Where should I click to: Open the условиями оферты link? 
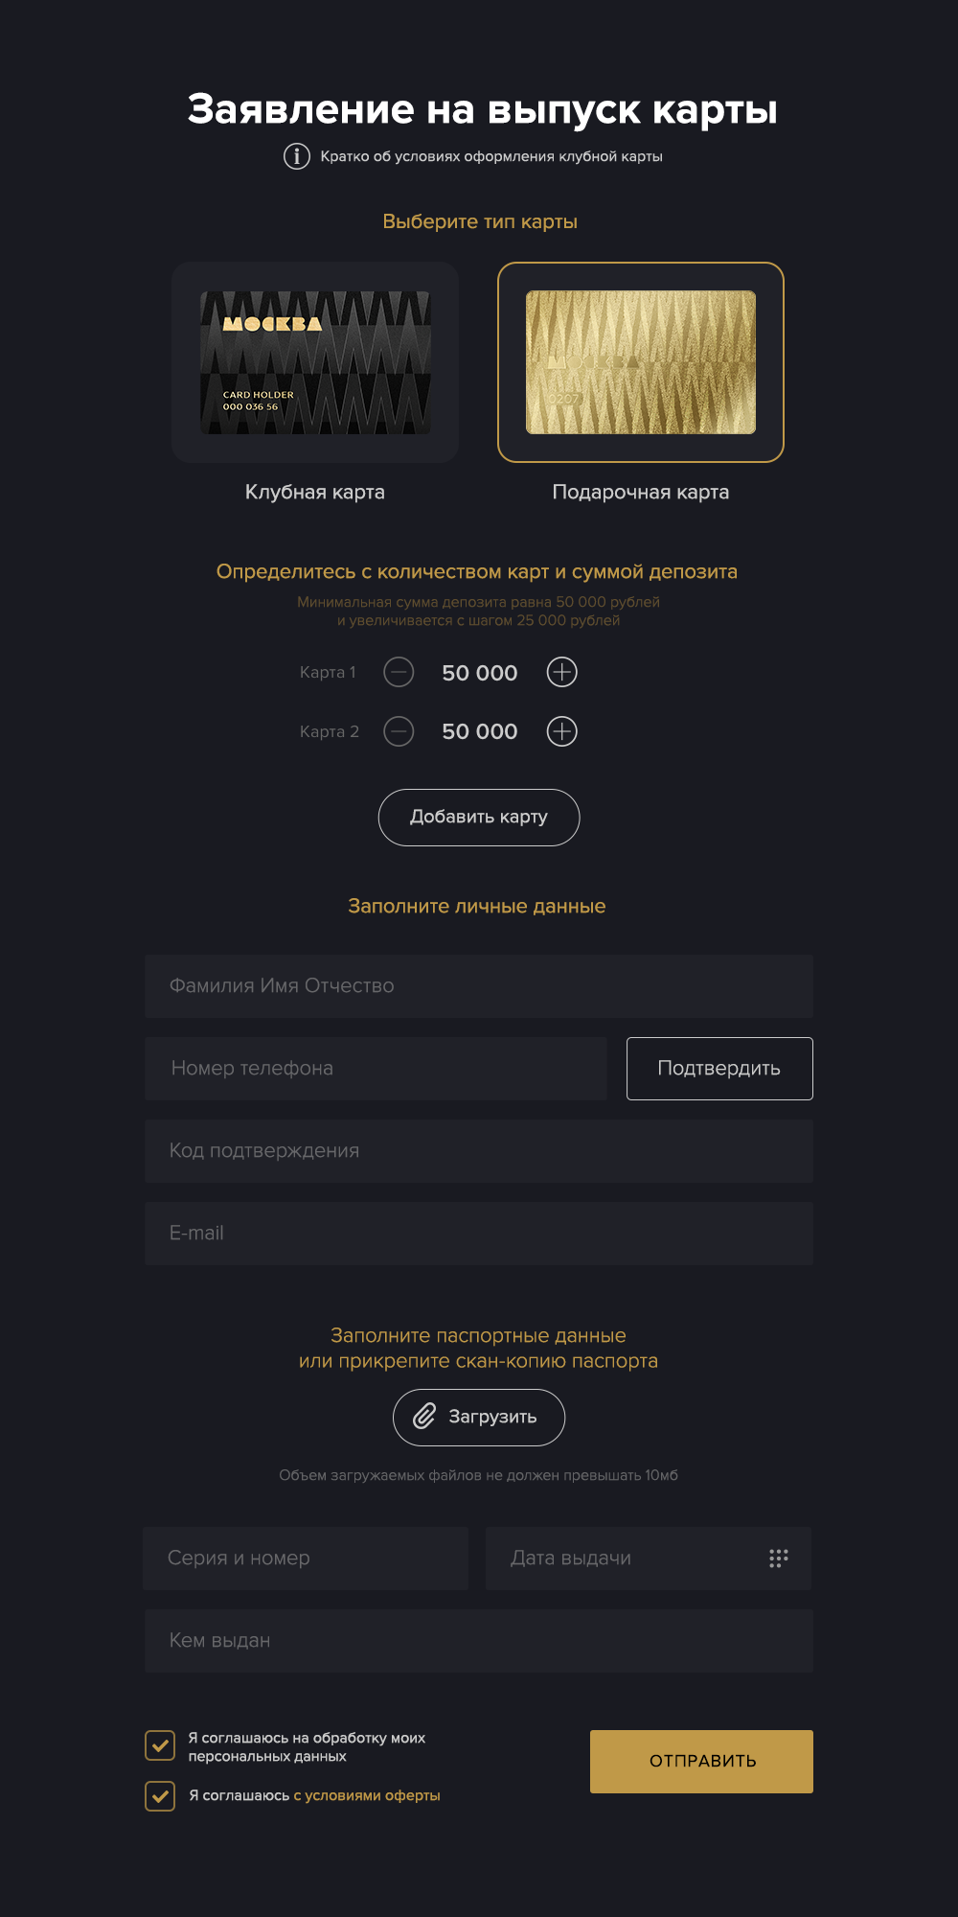367,1795
